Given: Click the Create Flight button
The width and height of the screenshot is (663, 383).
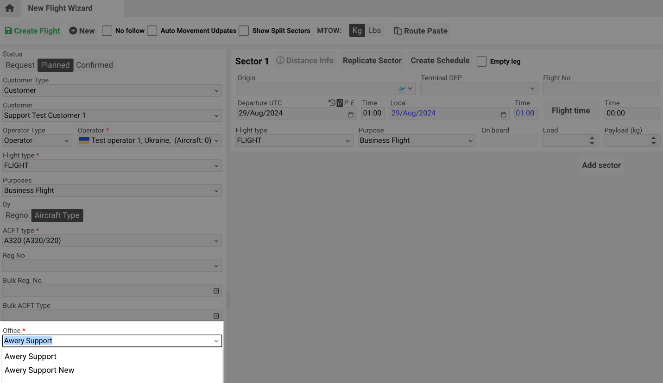Looking at the screenshot, I should (x=32, y=31).
